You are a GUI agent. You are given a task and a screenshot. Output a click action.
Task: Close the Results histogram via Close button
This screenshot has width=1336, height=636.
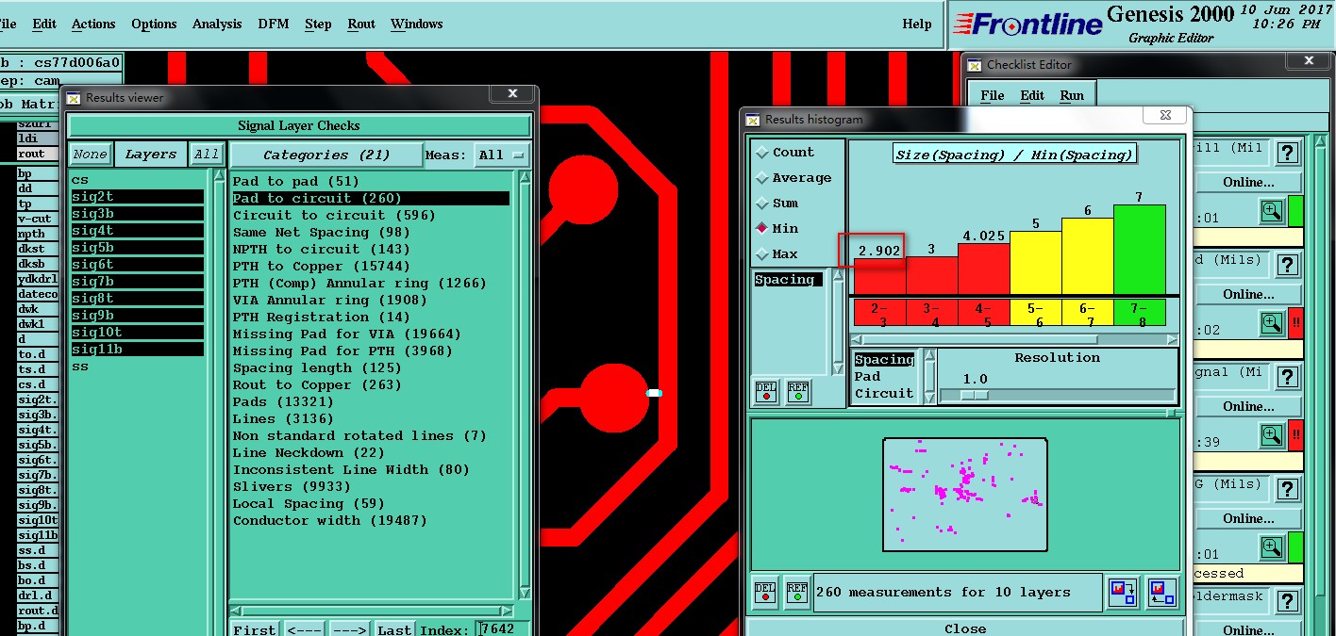[x=965, y=628]
